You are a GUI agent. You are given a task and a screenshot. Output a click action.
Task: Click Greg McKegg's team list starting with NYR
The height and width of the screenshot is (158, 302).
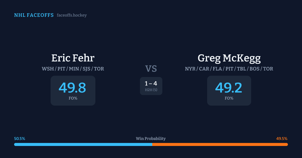(229, 69)
